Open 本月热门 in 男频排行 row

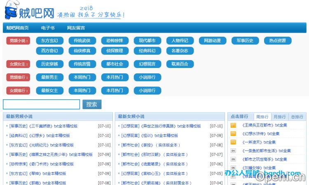(x=115, y=77)
